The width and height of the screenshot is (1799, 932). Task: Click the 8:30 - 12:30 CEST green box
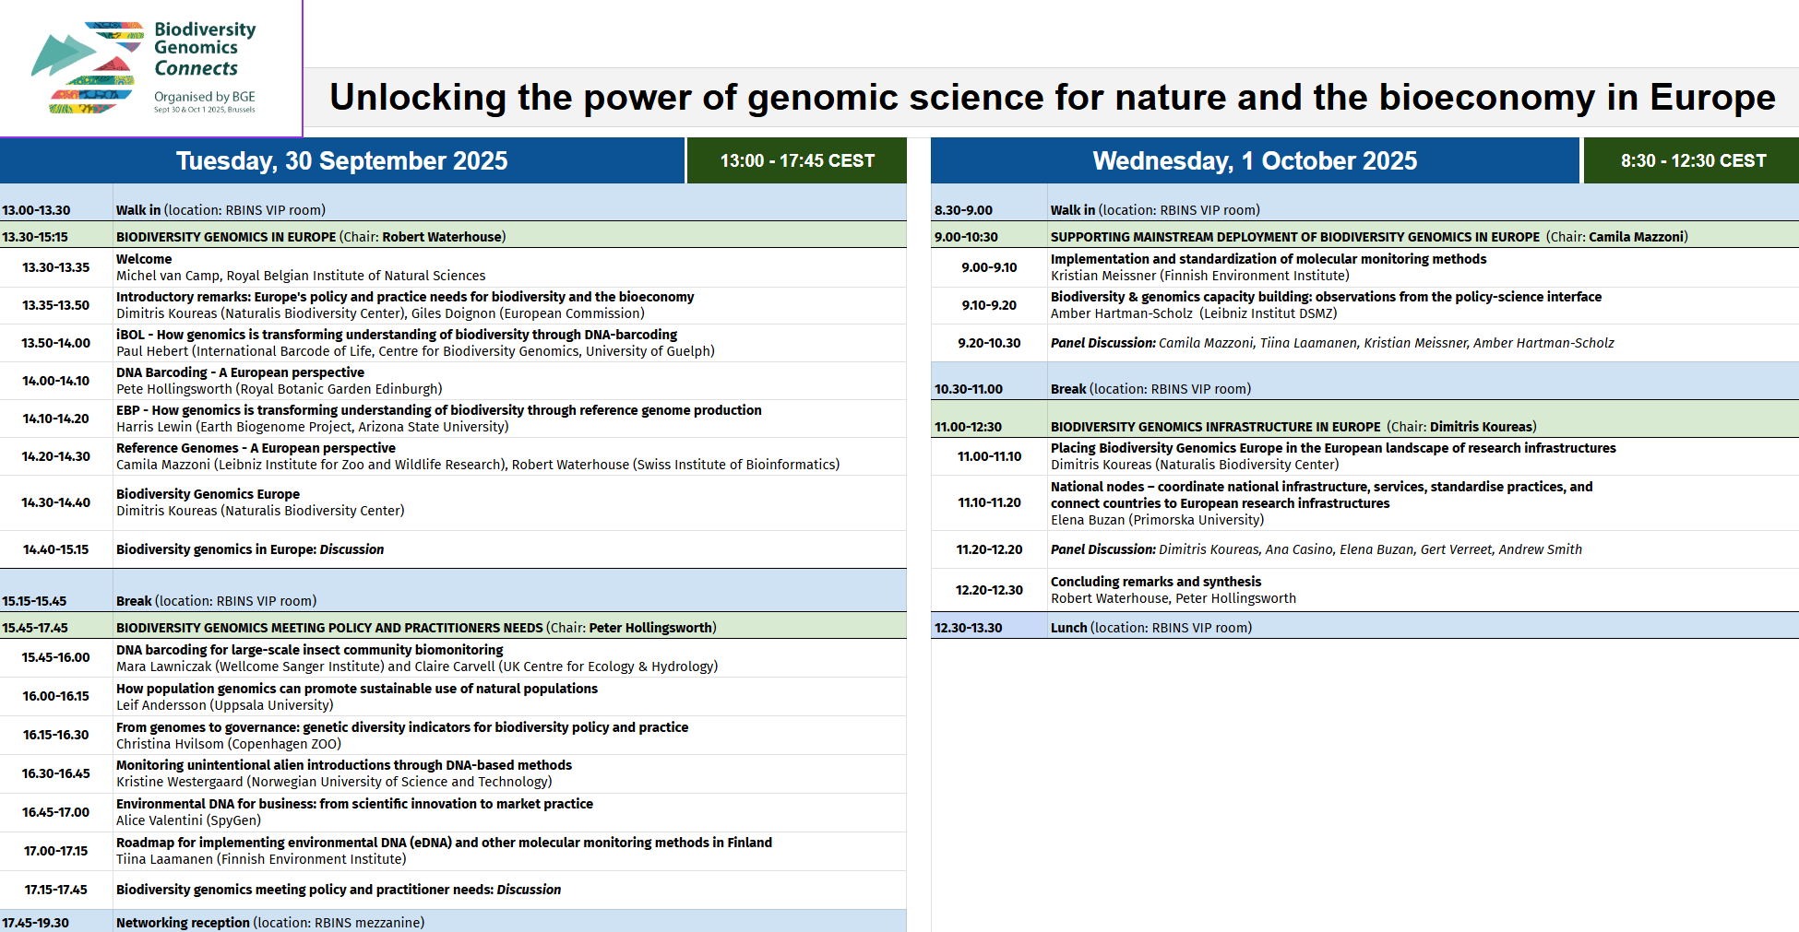(1692, 161)
